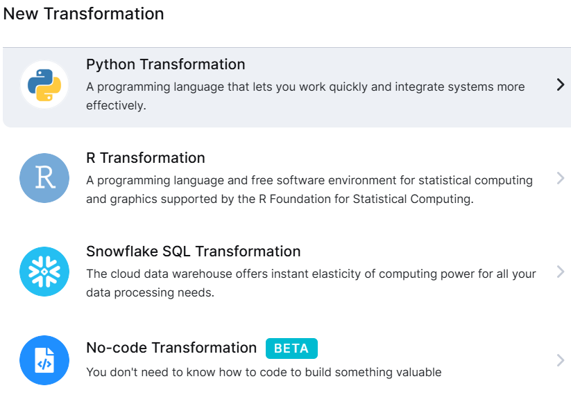The height and width of the screenshot is (406, 571).
Task: Click the Python description starting 'A programming language that lets'
Action: coord(305,96)
